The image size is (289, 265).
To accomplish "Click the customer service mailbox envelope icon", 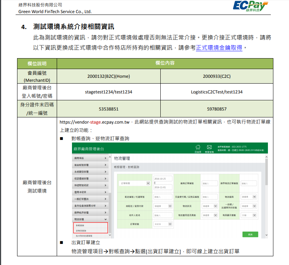I will tap(209, 147).
